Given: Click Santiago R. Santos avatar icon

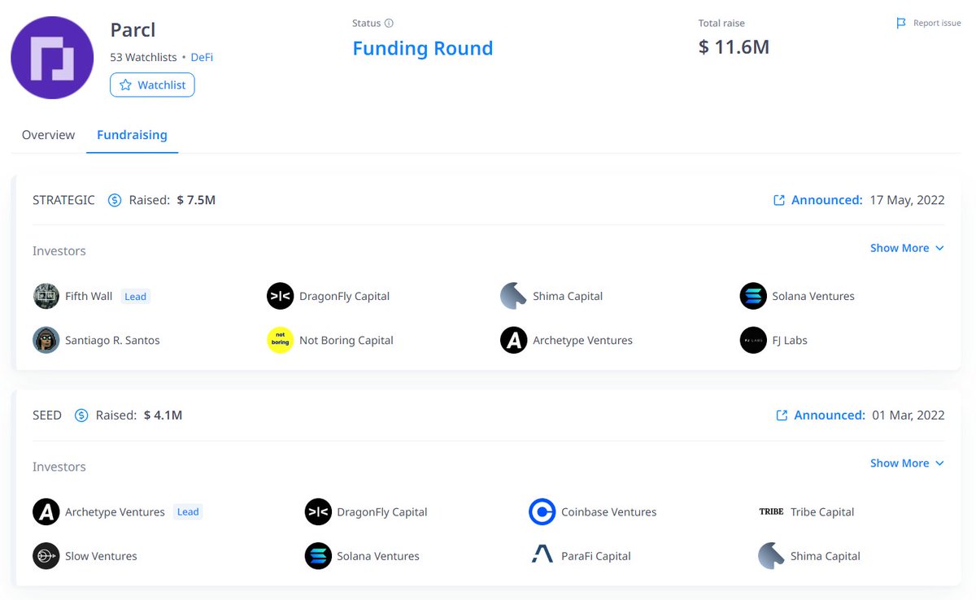Looking at the screenshot, I should click(x=46, y=340).
